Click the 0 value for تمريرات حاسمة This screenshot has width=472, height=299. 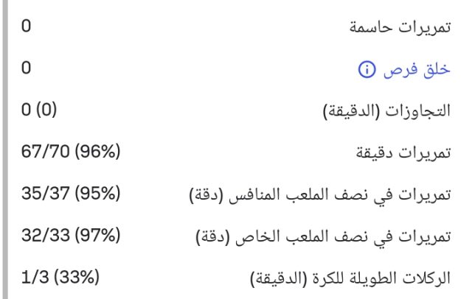(27, 28)
